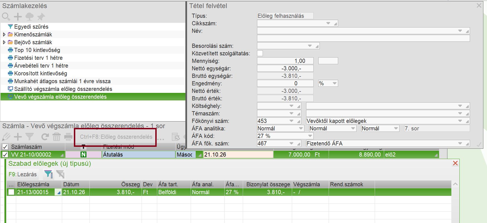Open the Témaszám code dropdown
487x223 pixels.
292,113
